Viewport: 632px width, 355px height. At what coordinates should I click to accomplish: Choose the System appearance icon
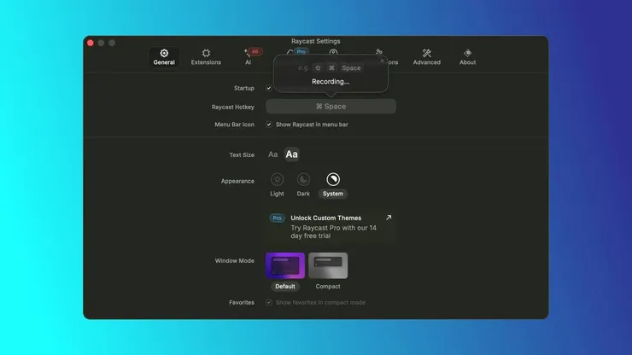click(333, 179)
